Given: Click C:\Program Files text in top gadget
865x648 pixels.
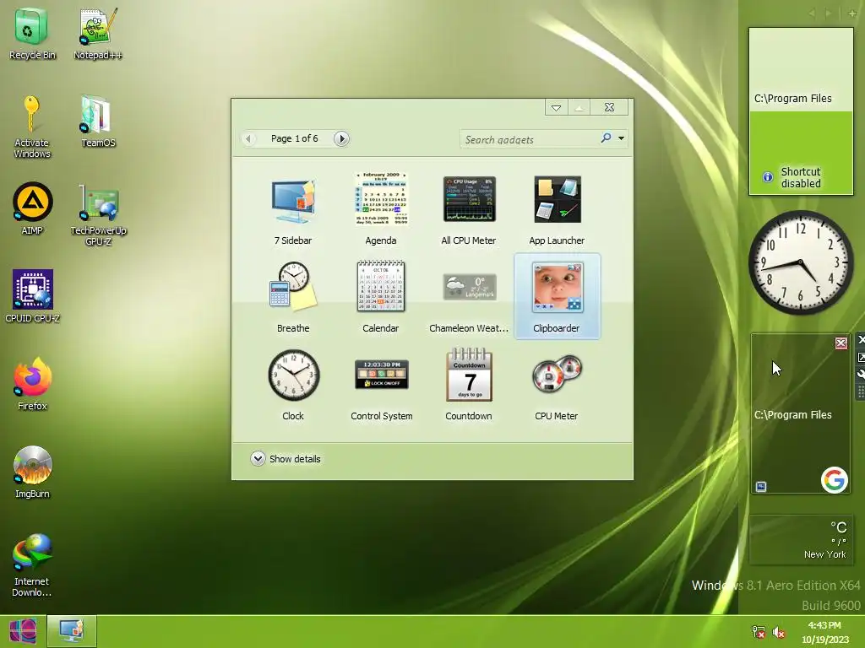Looking at the screenshot, I should tap(792, 98).
